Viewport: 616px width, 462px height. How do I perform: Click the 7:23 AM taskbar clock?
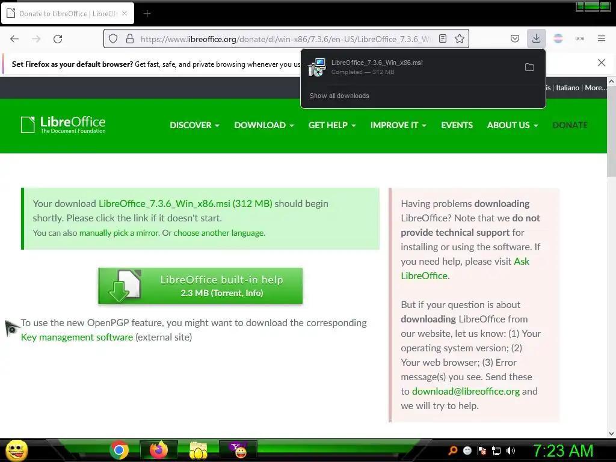[563, 451]
